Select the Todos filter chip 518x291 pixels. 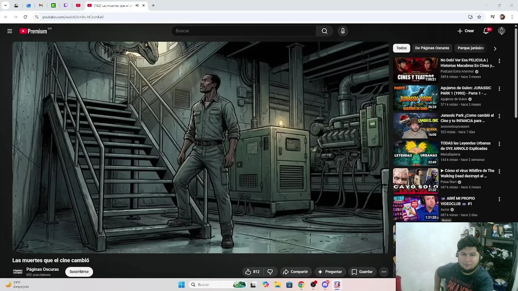click(401, 48)
